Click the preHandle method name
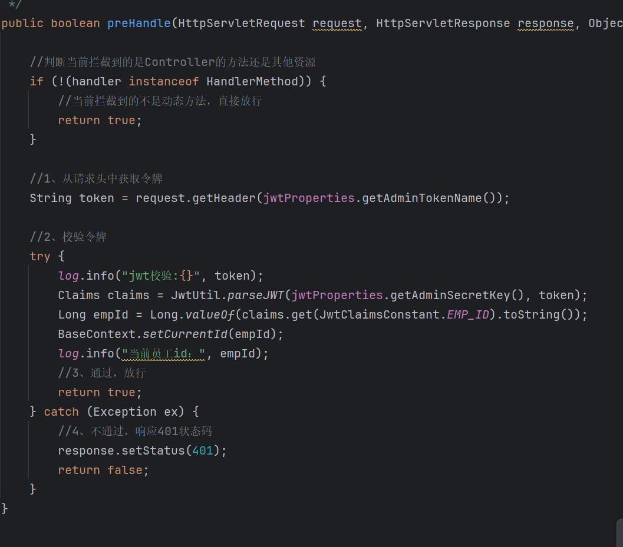The height and width of the screenshot is (547, 623). [139, 24]
